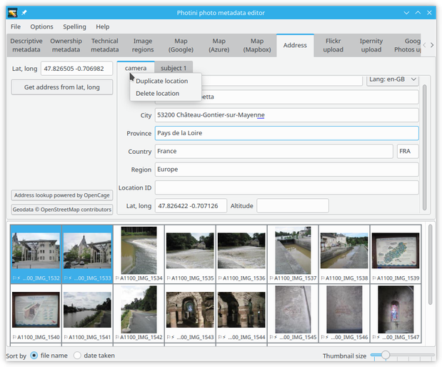Select the subject 1 location tab

coord(174,68)
